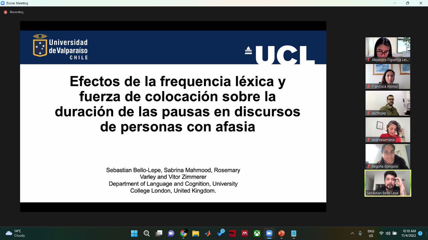This screenshot has width=428, height=240.
Task: Open the weather widget showing 14°C Cloudy
Action: 16,233
